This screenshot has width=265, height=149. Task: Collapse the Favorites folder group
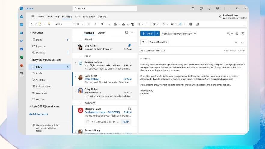coord(30,32)
